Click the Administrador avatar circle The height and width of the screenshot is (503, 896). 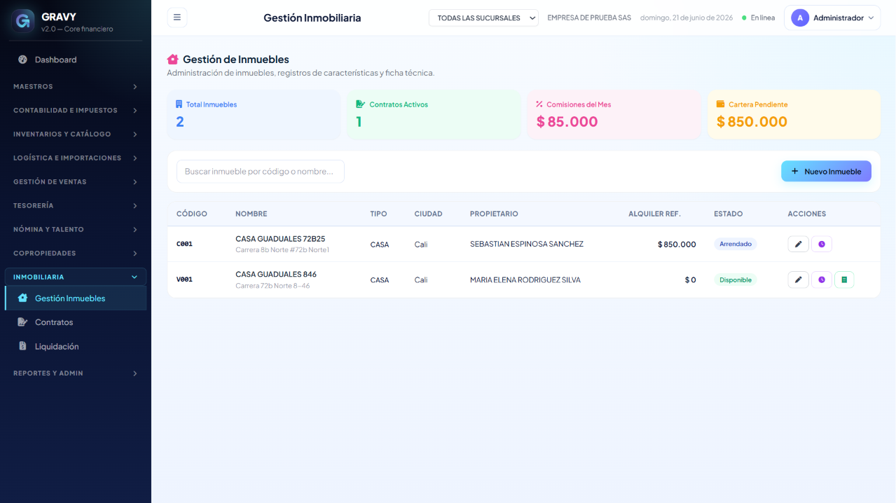tap(800, 18)
